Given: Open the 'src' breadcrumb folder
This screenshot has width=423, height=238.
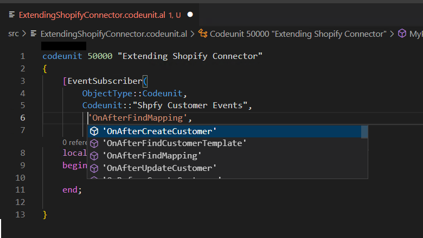Looking at the screenshot, I should pos(14,34).
